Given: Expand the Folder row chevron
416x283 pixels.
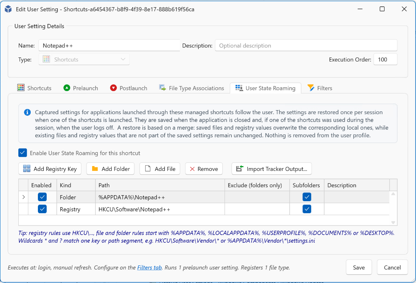Looking at the screenshot, I should tap(24, 197).
